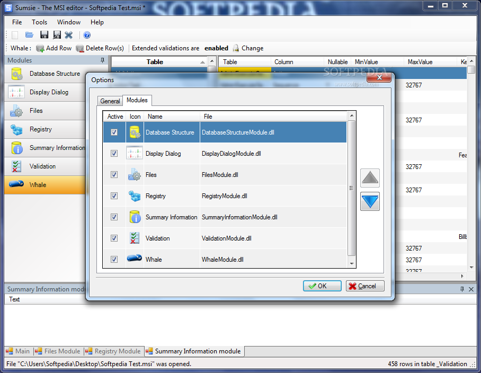Save the MSI with the floppy icon

pyautogui.click(x=44, y=35)
